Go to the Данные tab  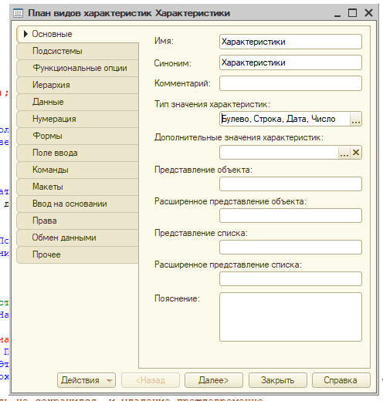pos(77,102)
